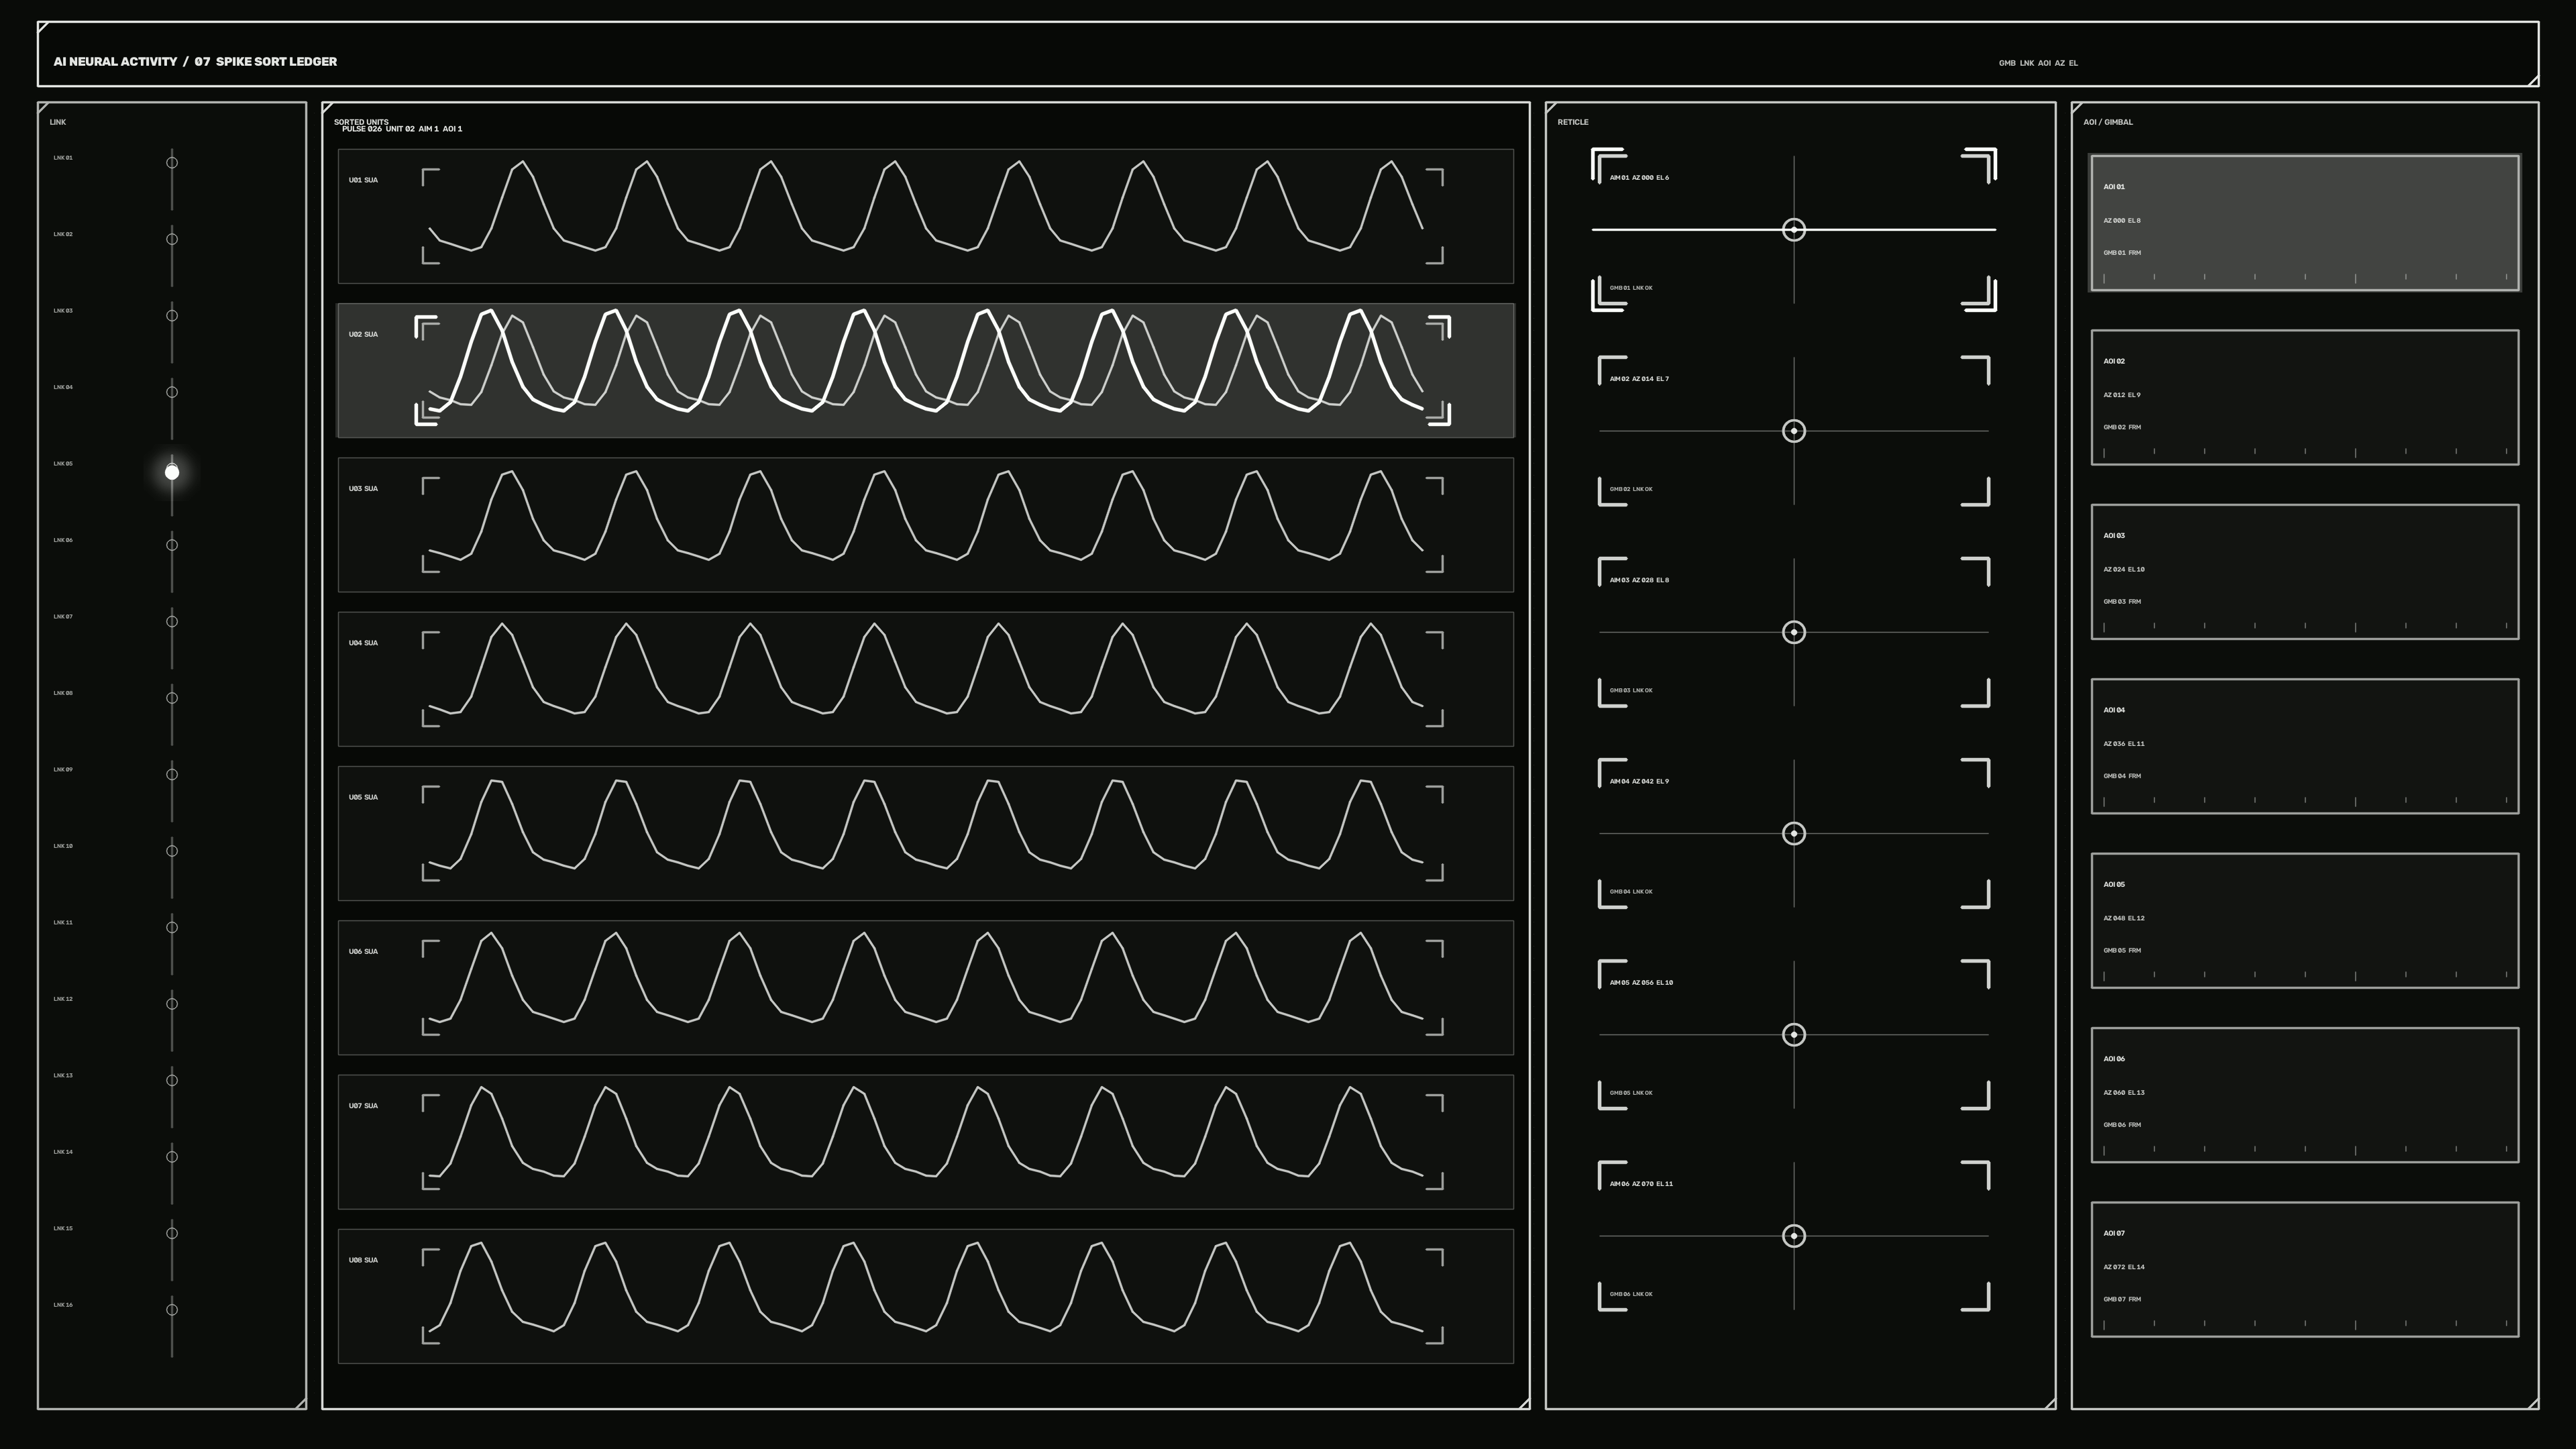Toggle the LNK 14 node
Image resolution: width=2576 pixels, height=1449 pixels.
point(172,1157)
